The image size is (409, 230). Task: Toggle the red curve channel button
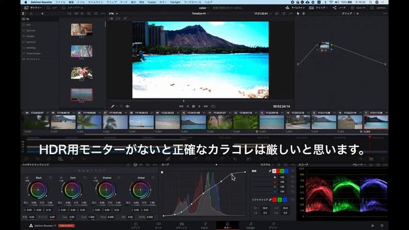pyautogui.click(x=278, y=171)
